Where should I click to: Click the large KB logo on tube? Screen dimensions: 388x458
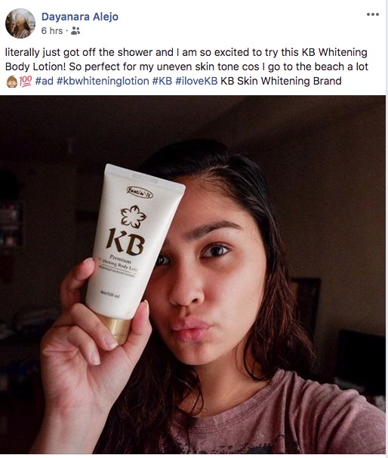(125, 242)
